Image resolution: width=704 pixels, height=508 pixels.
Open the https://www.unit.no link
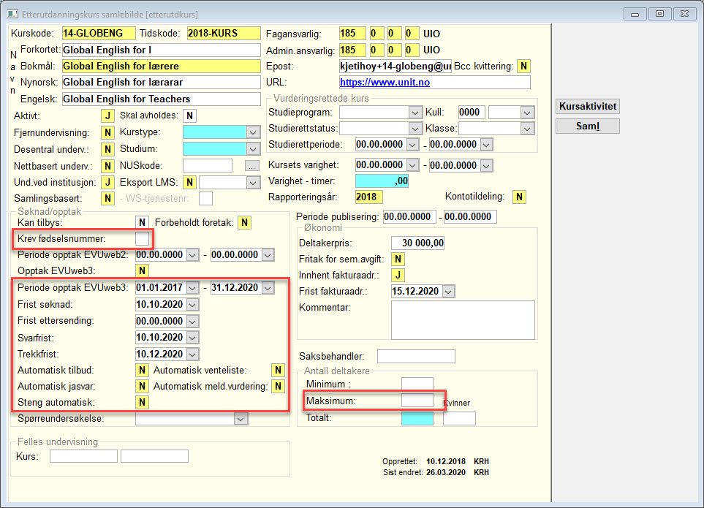pos(385,83)
